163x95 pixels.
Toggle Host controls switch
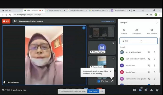pos(152,30)
